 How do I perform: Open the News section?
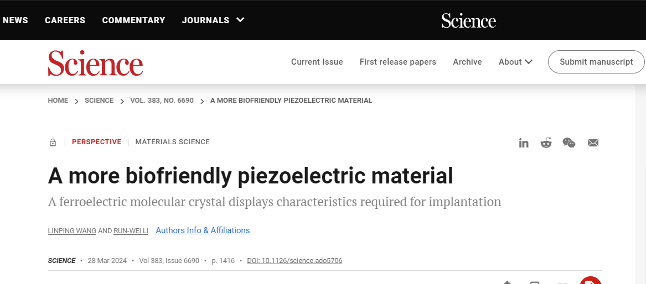coord(15,20)
